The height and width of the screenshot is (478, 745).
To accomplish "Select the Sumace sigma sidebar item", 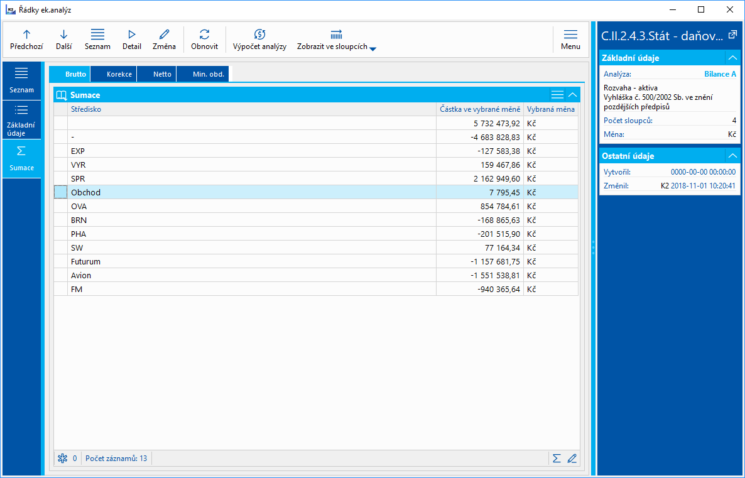I will 21,159.
